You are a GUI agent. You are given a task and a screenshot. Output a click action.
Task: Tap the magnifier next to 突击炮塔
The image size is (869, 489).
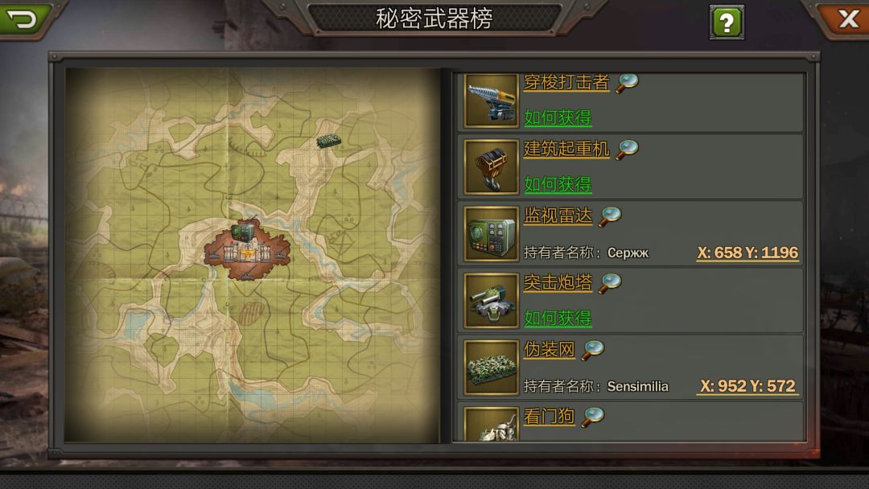610,282
